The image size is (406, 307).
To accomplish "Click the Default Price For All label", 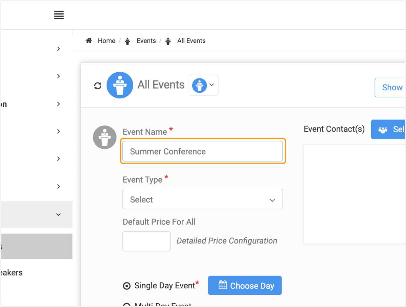I will 159,222.
